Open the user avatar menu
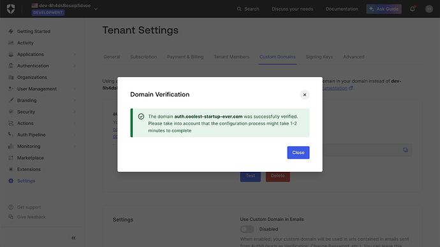Image resolution: width=440 pixels, height=247 pixels. click(x=429, y=9)
